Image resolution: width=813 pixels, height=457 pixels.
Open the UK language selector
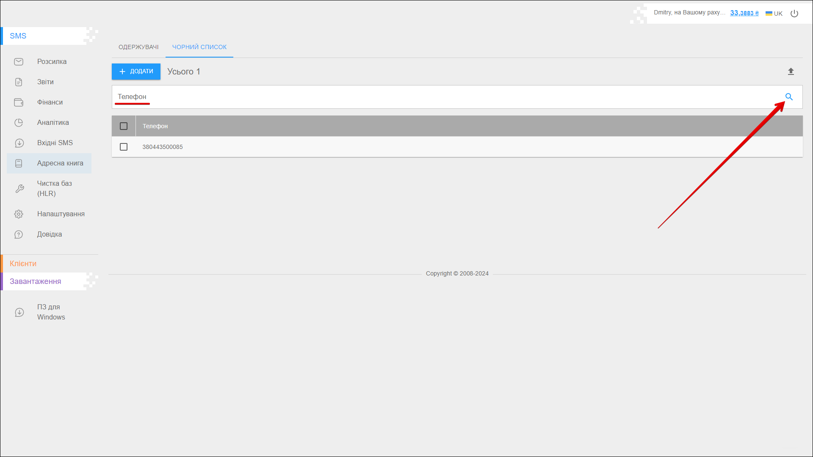pyautogui.click(x=774, y=14)
